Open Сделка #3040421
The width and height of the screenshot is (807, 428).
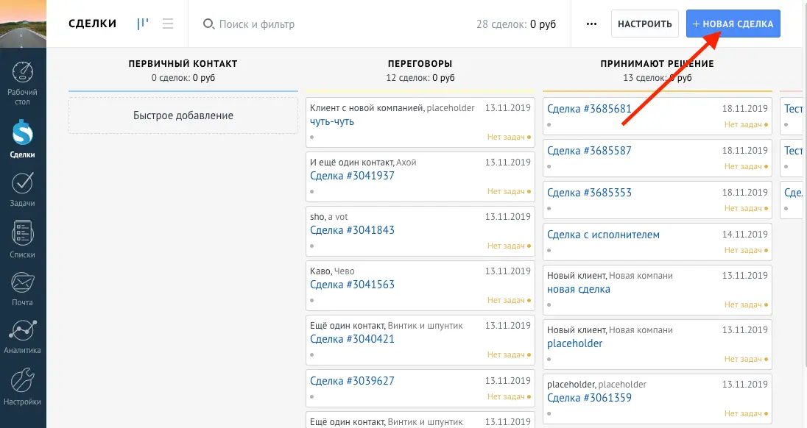click(x=352, y=339)
